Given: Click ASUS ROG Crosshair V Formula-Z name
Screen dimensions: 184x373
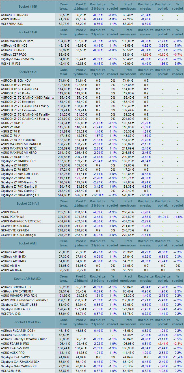Looking at the screenshot, I should point(25,300).
